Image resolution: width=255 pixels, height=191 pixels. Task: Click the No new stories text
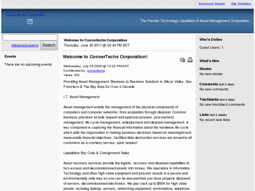[x=211, y=74]
